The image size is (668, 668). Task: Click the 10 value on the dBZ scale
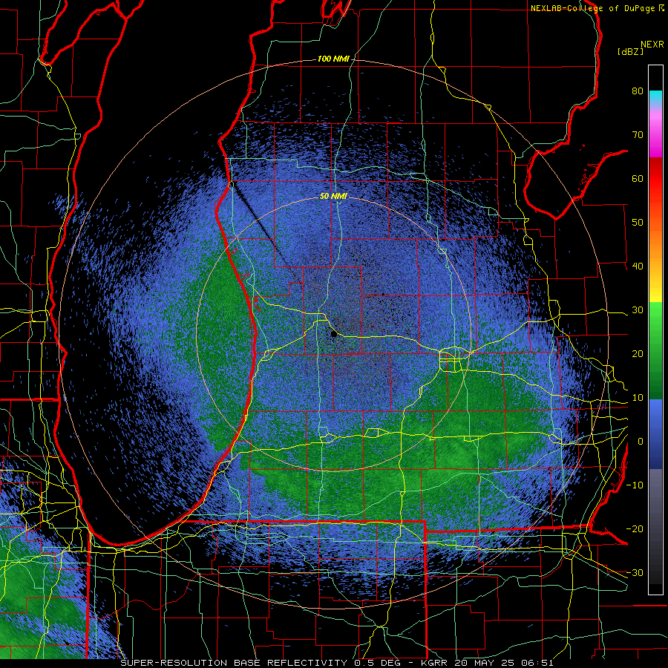pos(638,398)
